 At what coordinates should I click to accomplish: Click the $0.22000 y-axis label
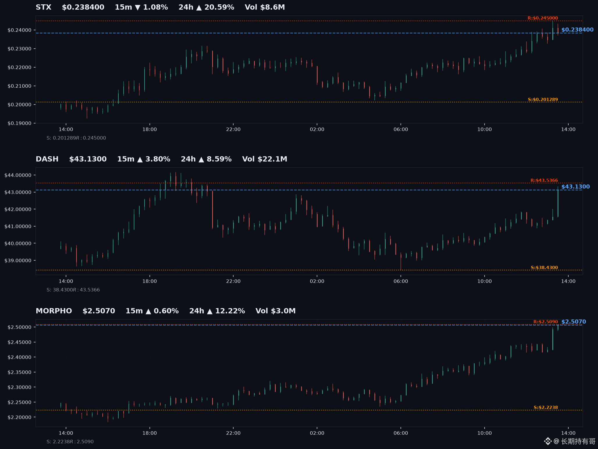click(19, 68)
